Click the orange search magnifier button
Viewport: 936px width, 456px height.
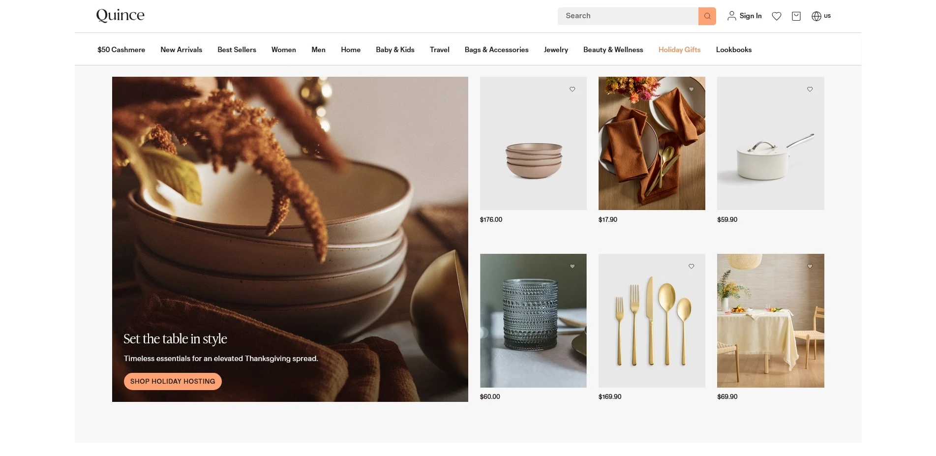coord(707,16)
